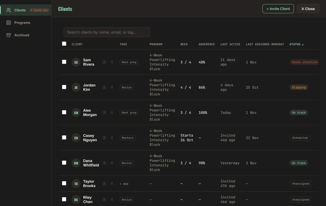Image resolution: width=326 pixels, height=206 pixels.
Task: Open Jordan Kim's notes document icon
Action: (x=104, y=87)
